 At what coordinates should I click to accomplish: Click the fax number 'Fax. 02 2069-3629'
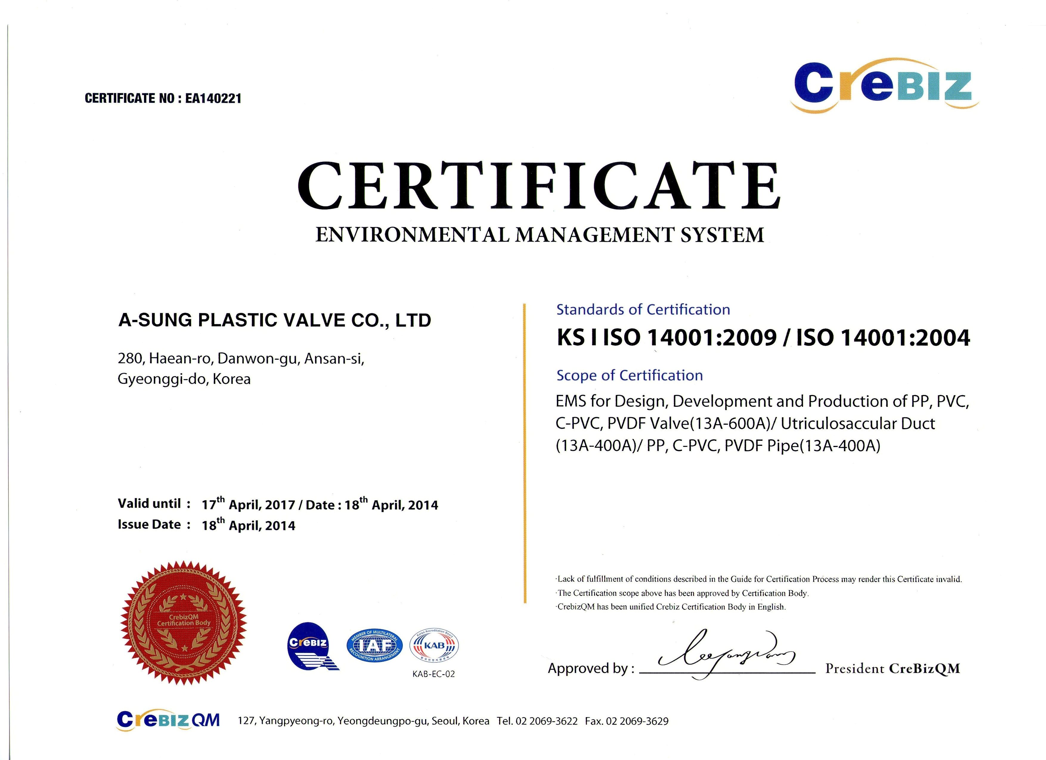click(x=627, y=721)
